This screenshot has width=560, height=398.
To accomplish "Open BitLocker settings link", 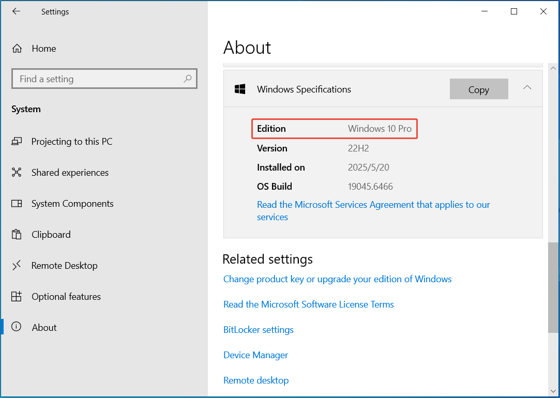I will coord(259,329).
